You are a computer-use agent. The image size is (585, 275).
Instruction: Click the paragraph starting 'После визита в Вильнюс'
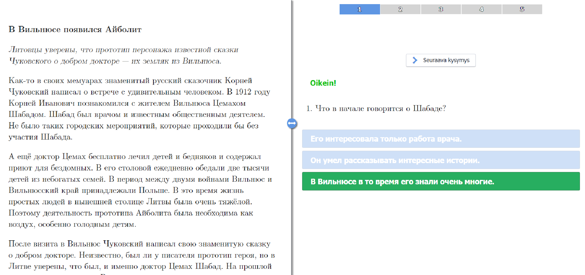[x=141, y=255]
